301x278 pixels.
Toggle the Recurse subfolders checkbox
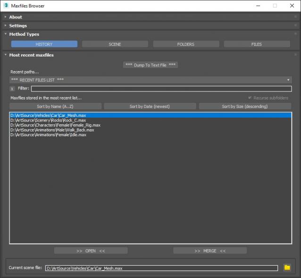pos(250,98)
